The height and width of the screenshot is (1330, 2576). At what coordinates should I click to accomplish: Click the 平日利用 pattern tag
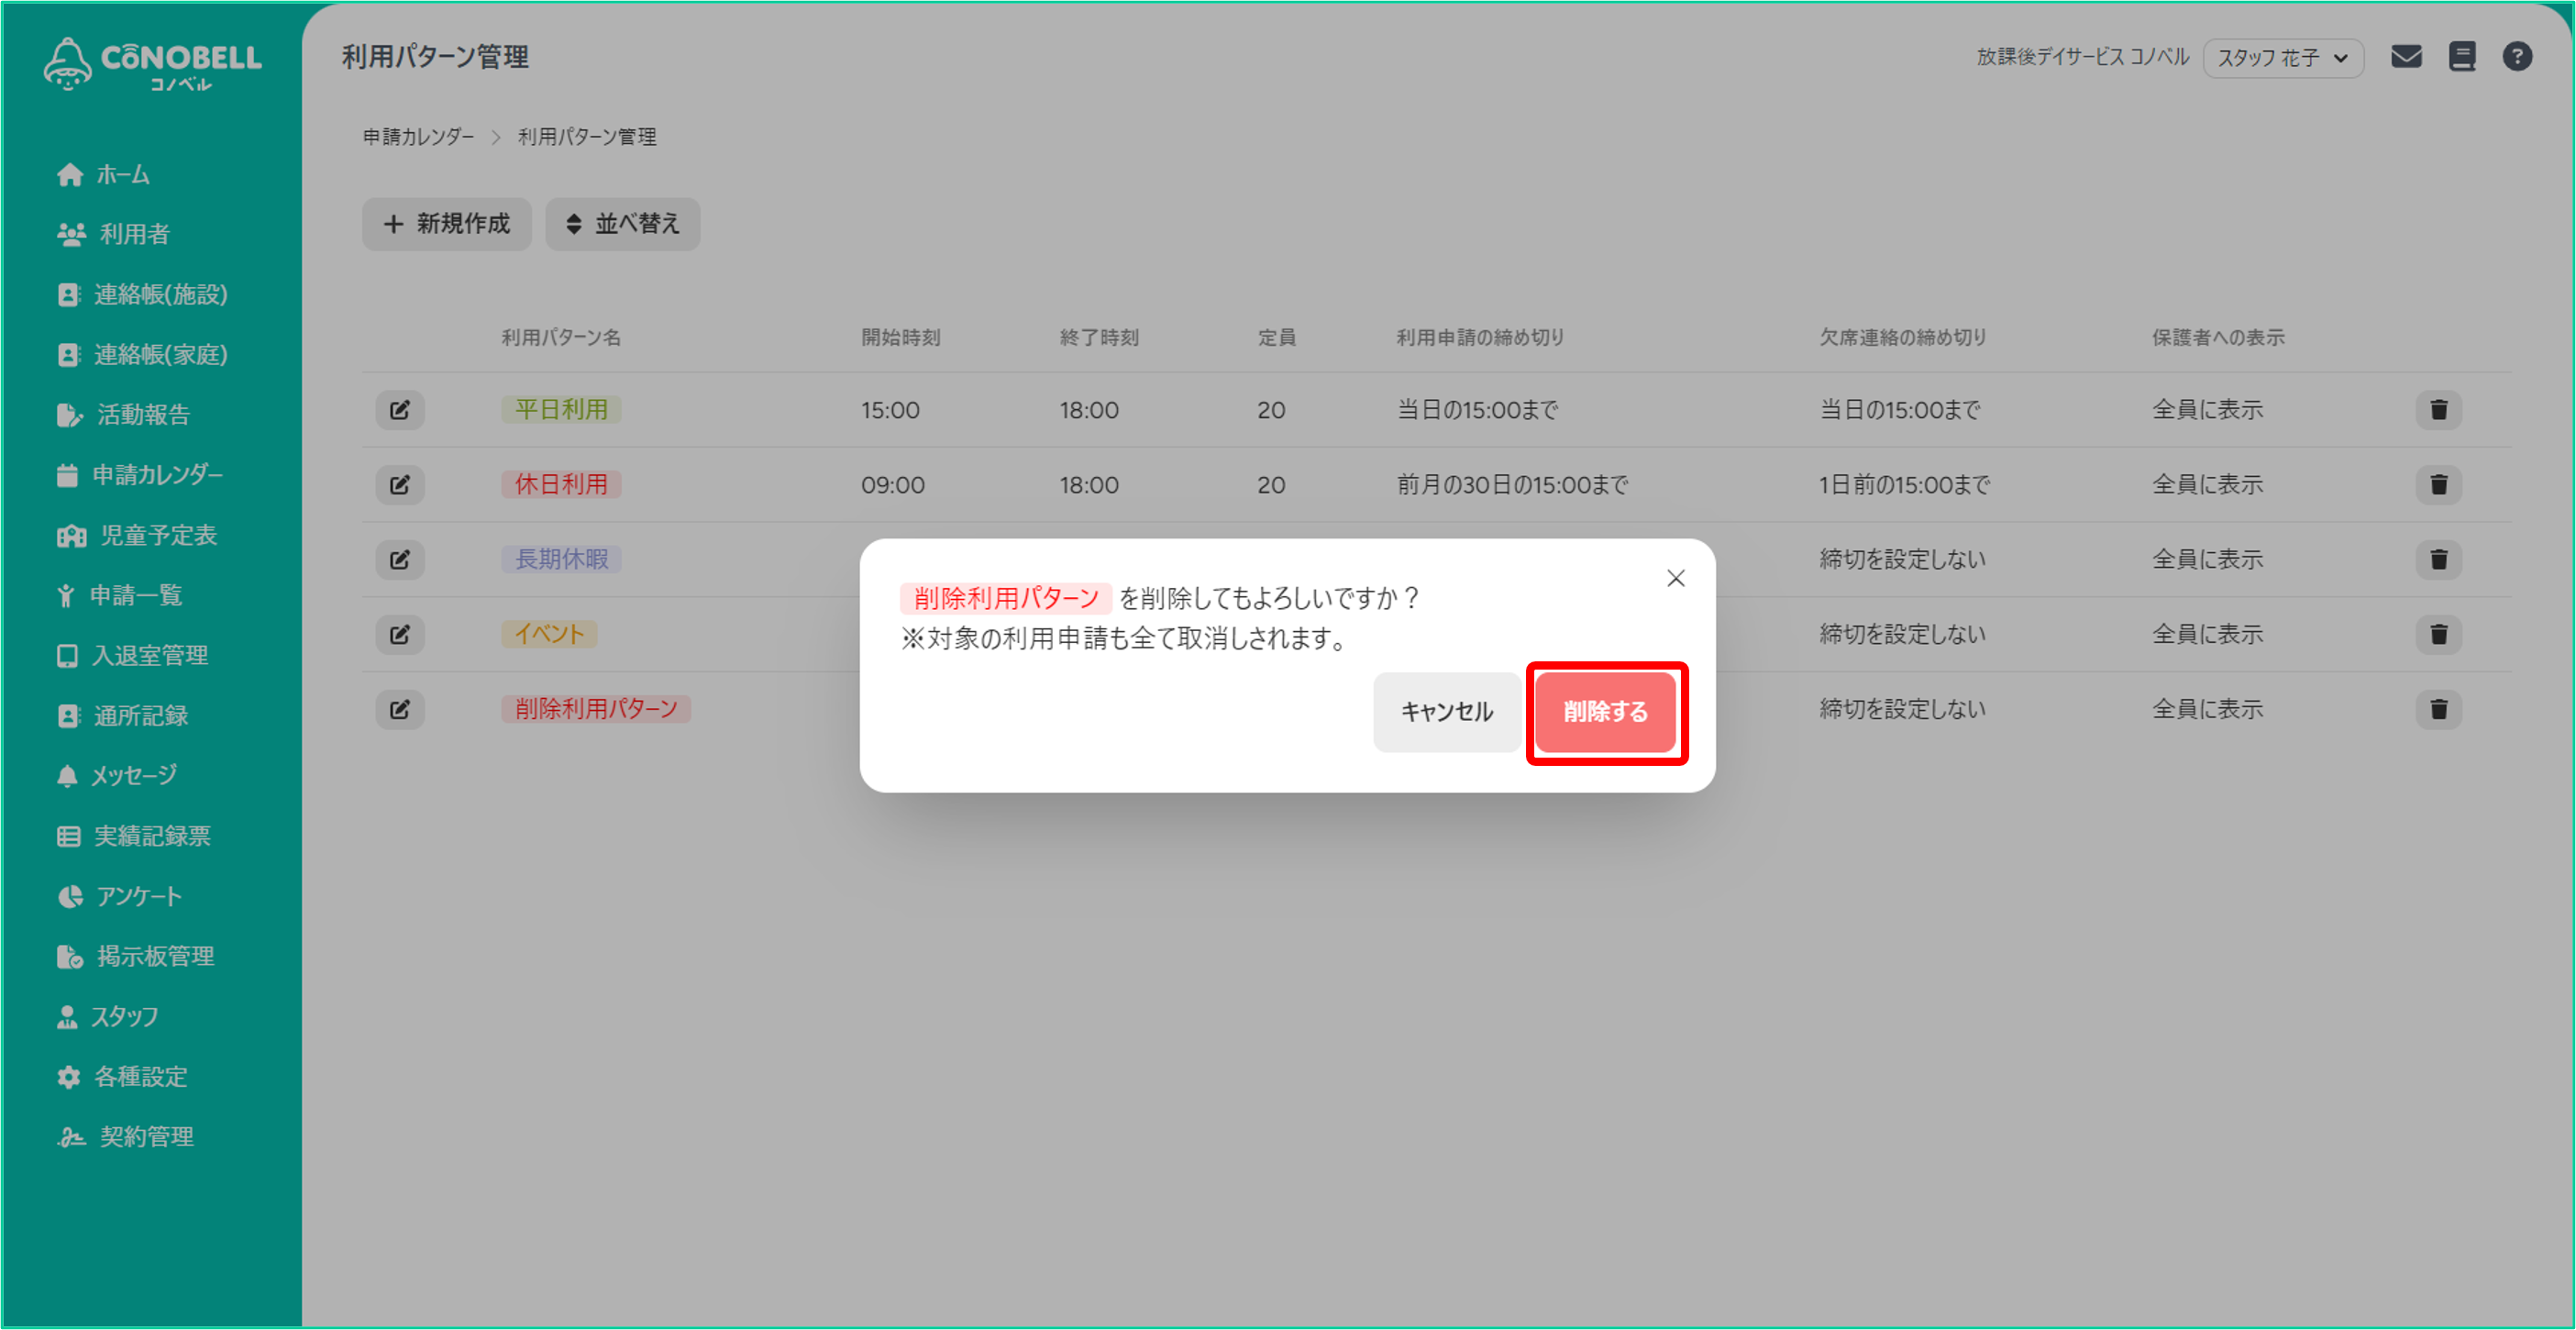click(x=561, y=410)
